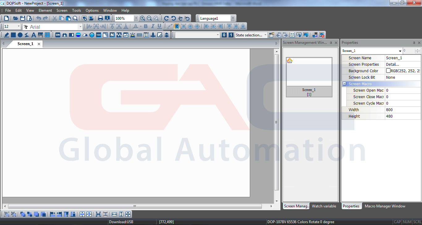The width and height of the screenshot is (422, 225).
Task: Insert the Keypad element
Action: (139, 35)
